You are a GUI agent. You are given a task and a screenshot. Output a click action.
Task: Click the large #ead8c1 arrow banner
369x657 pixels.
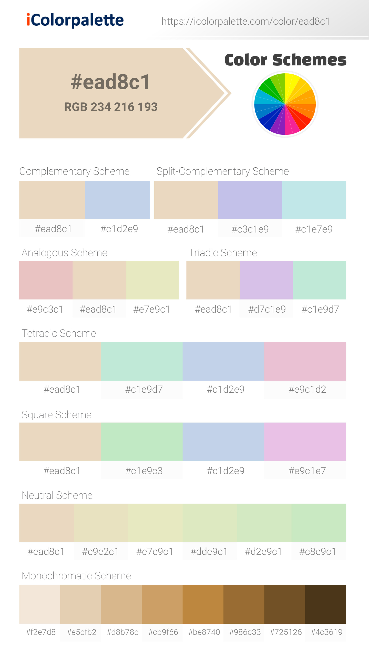pyautogui.click(x=110, y=93)
